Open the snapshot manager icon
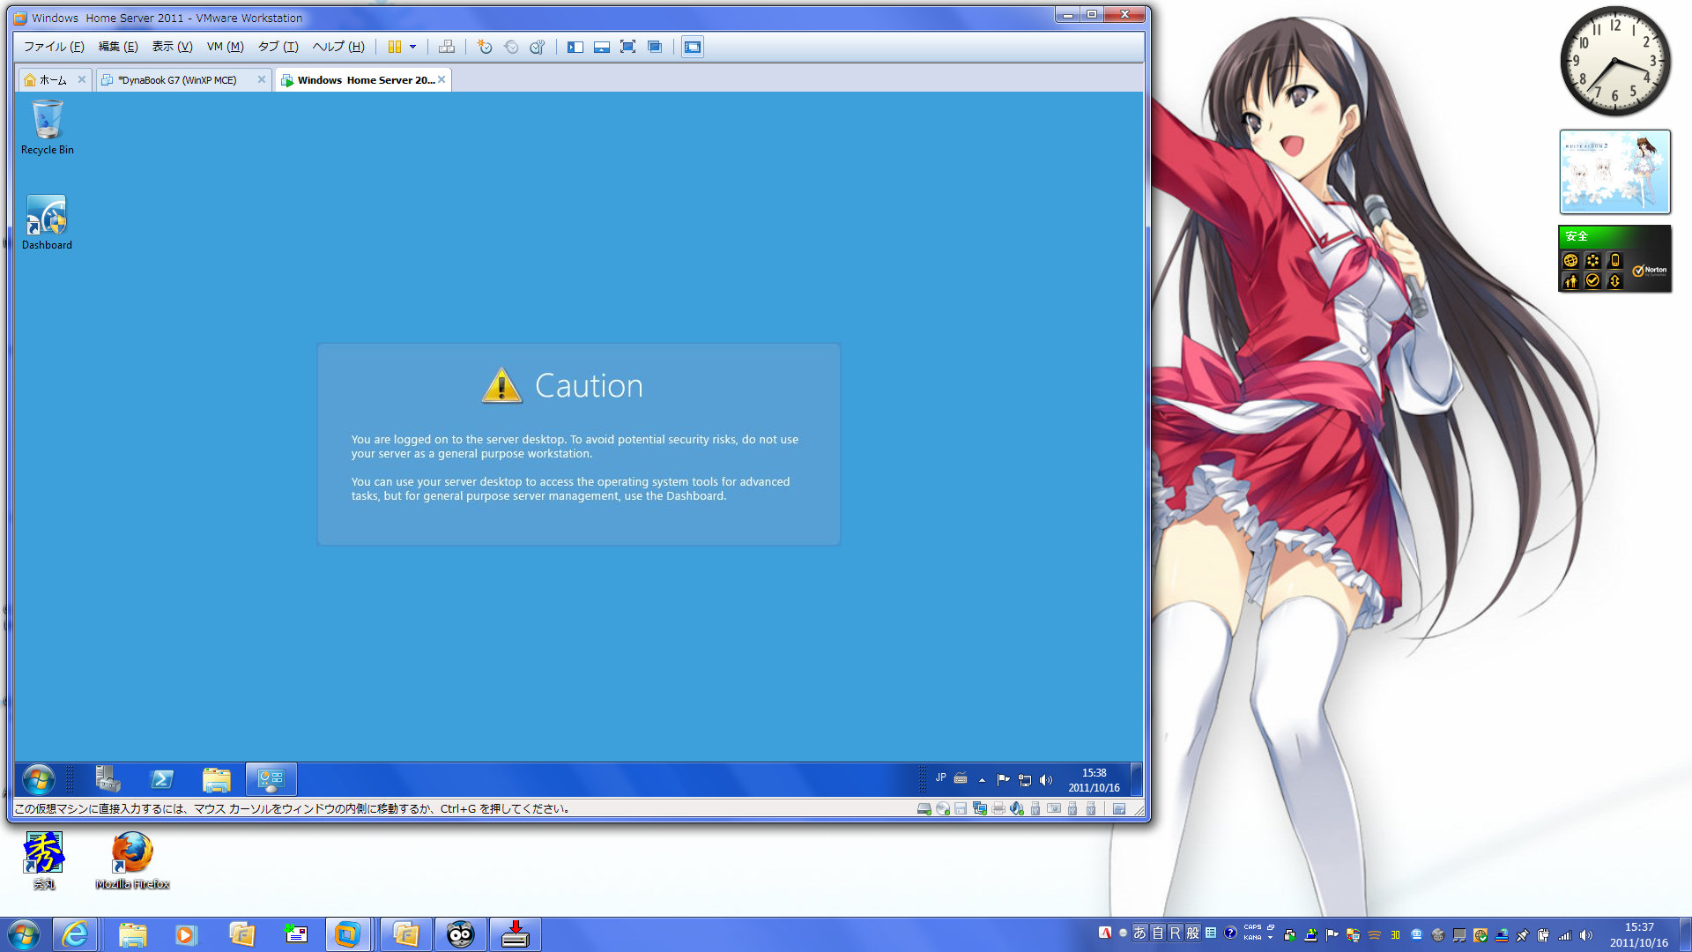The height and width of the screenshot is (952, 1692). [538, 47]
